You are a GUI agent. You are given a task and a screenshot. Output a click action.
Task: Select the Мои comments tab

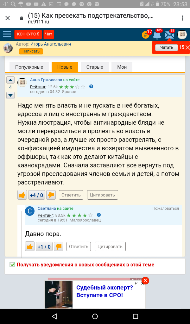[122, 67]
